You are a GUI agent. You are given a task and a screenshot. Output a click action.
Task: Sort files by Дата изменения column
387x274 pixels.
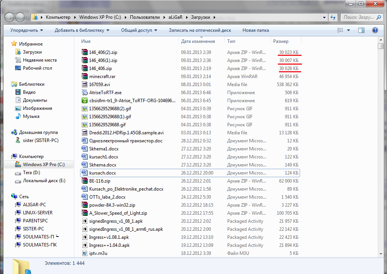tap(198, 41)
